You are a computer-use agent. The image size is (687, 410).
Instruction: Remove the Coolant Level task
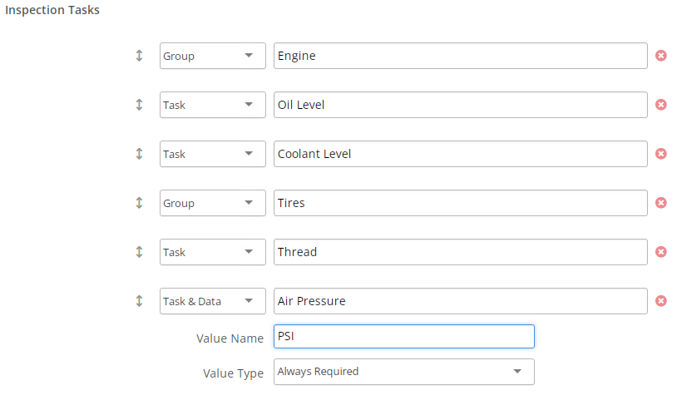[x=661, y=154]
